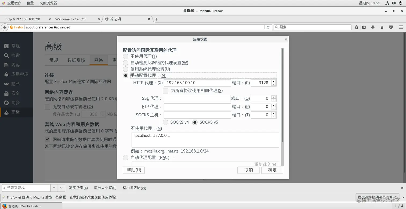406x209 pixels.
Task: Close the http://192.168.100.20/ tab
Action: click(x=49, y=19)
